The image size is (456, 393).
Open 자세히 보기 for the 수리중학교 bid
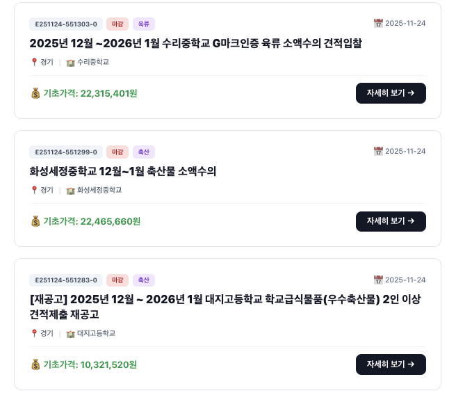click(x=391, y=93)
